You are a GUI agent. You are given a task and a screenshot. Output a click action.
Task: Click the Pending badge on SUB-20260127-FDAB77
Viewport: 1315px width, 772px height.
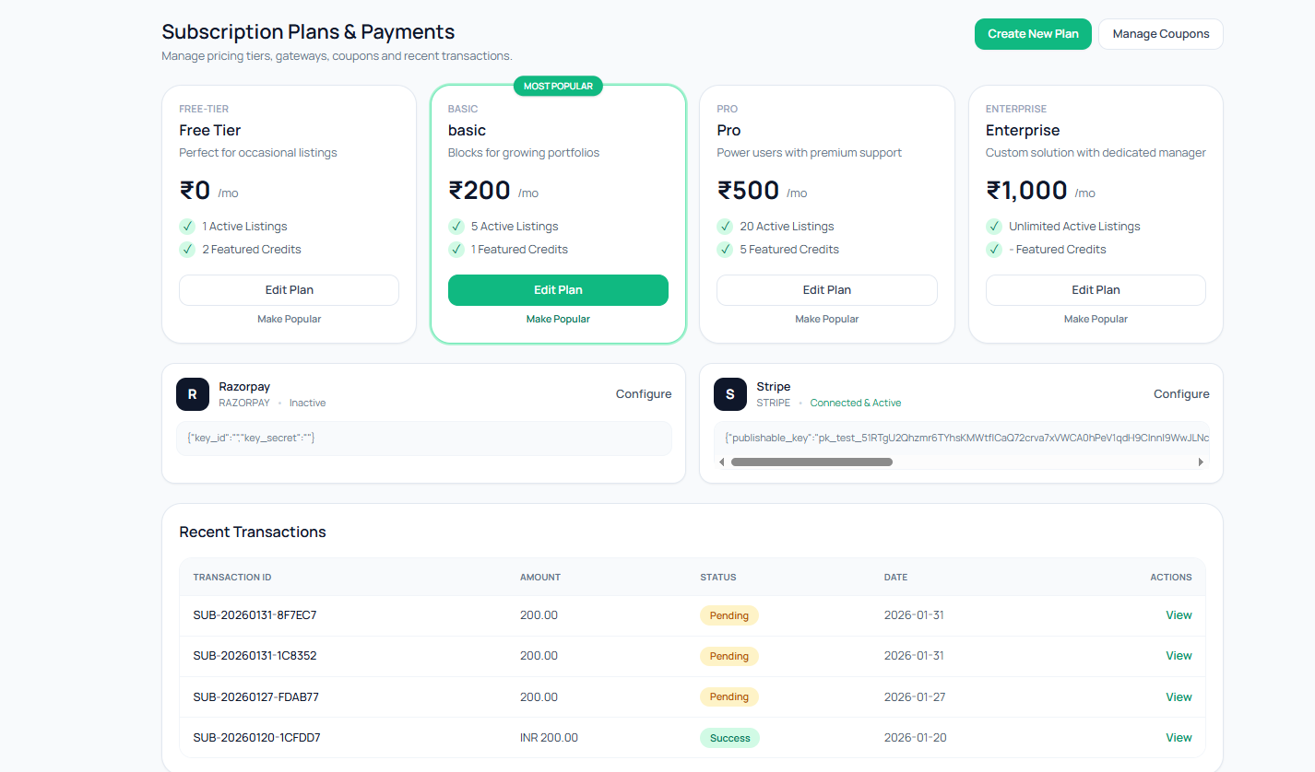(x=729, y=696)
